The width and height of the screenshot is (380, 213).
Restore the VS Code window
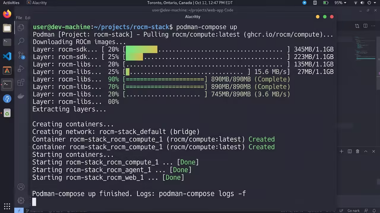coord(368,10)
